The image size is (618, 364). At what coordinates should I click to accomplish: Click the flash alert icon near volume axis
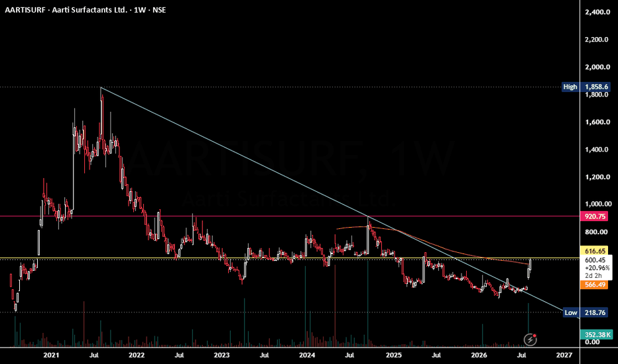tap(530, 340)
